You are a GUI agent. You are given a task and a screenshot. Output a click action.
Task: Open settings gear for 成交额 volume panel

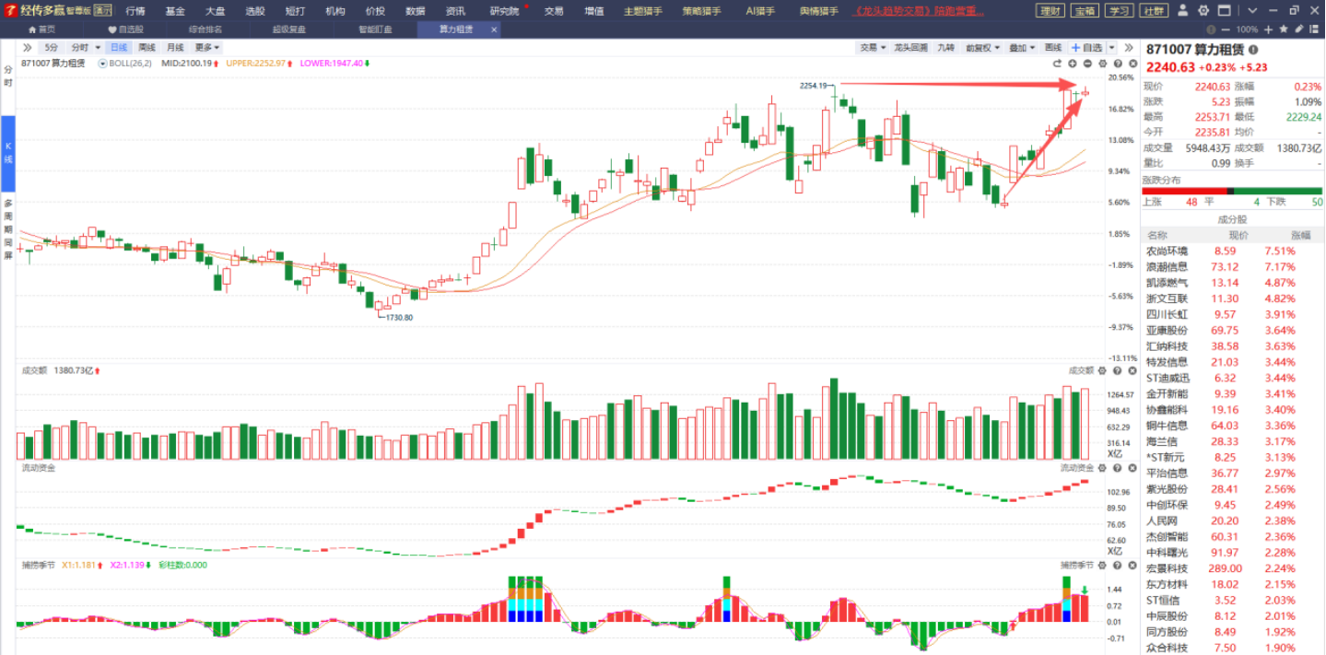click(1103, 370)
